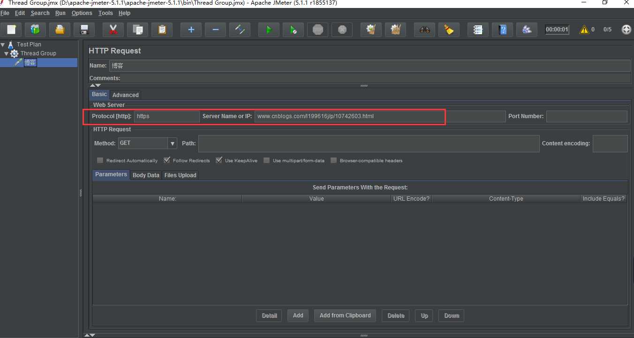Click the Paste clipboard icon
The height and width of the screenshot is (338, 634).
162,30
